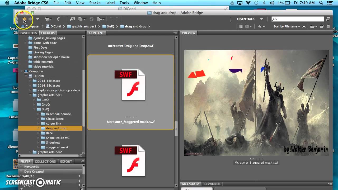Click the volume icon in the menu bar
The image size is (338, 190).
(272, 3)
